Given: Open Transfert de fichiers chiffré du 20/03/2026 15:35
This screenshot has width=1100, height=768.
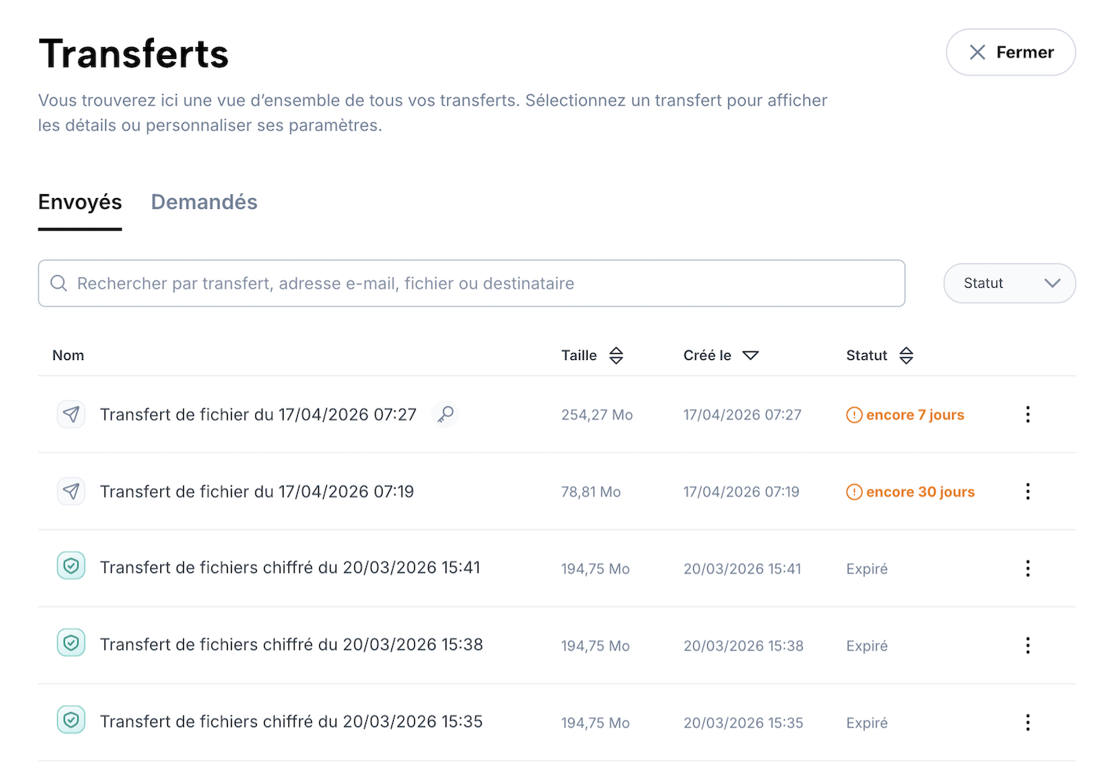Looking at the screenshot, I should pos(291,722).
